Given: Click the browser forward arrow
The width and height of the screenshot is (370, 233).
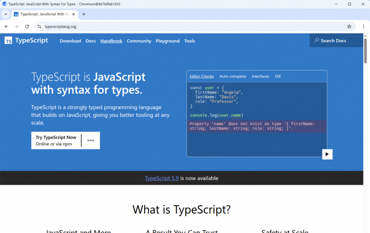Looking at the screenshot, I should tap(17, 27).
